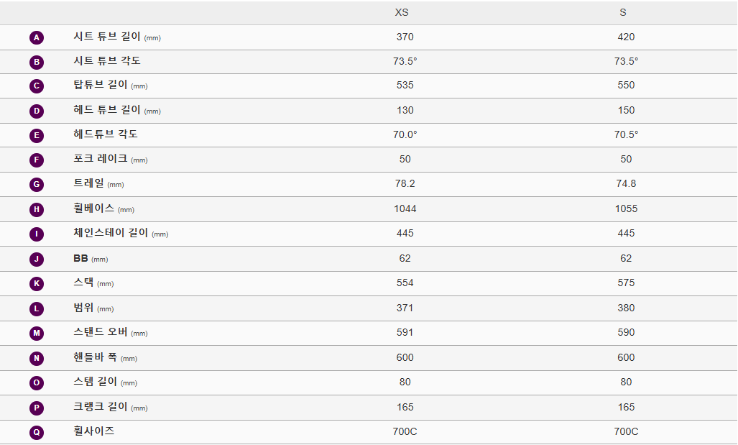Screen dimensions: 738x445
Task: Click the M badge next to 스탠드 오버
Action: (x=37, y=334)
